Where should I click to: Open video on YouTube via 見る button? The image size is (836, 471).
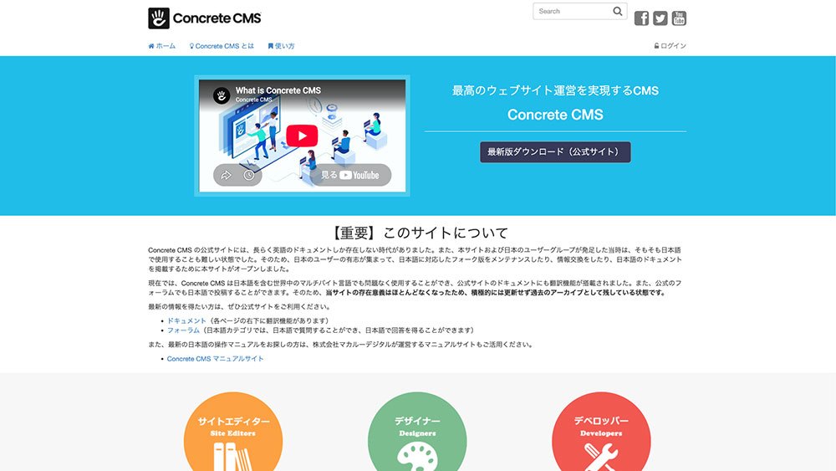pyautogui.click(x=350, y=175)
